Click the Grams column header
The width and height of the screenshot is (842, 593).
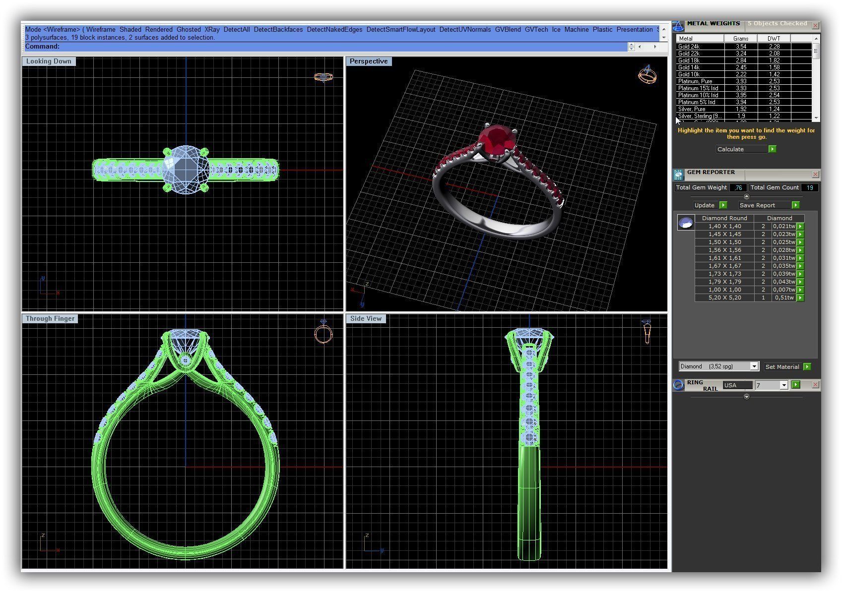tap(741, 38)
